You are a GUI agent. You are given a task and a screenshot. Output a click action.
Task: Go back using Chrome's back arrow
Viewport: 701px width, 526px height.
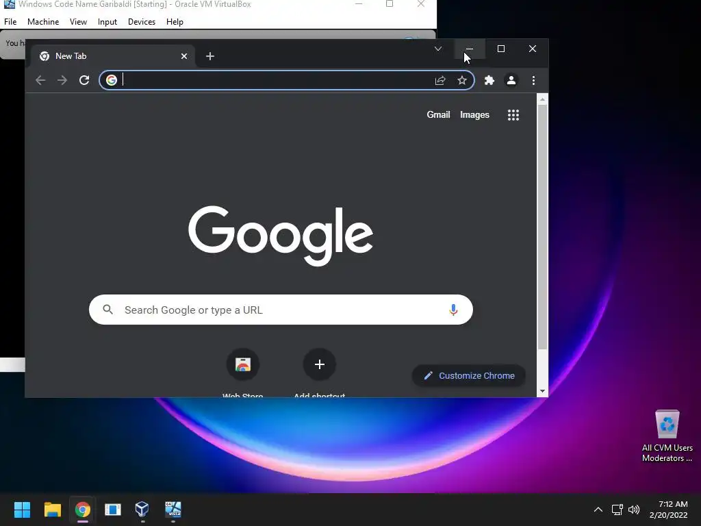(x=40, y=81)
